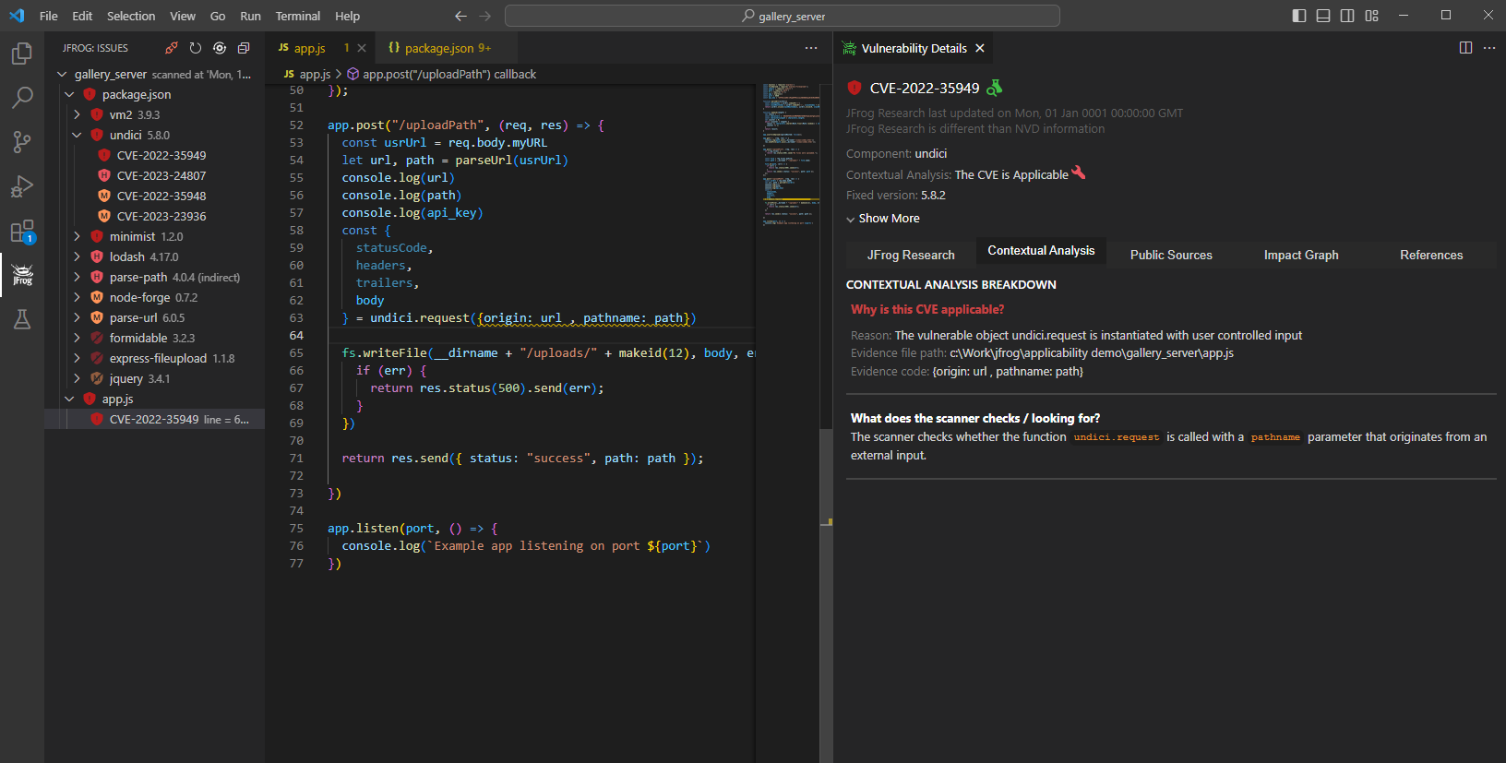Click the Visual Studio Code logo
1506x763 pixels.
[17, 16]
